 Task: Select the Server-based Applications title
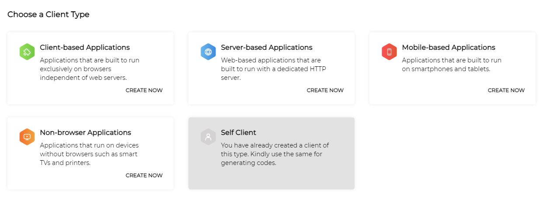pyautogui.click(x=266, y=48)
